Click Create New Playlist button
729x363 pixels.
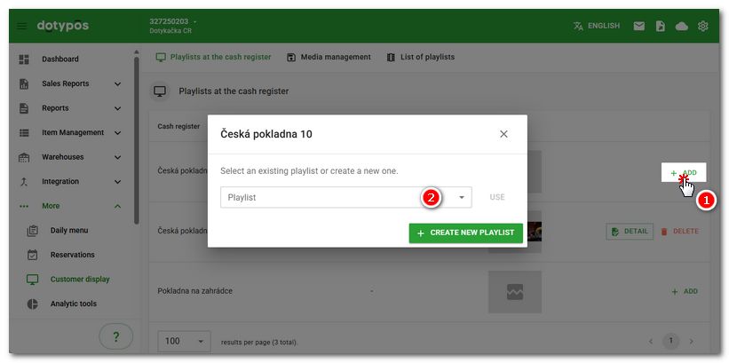click(x=465, y=233)
